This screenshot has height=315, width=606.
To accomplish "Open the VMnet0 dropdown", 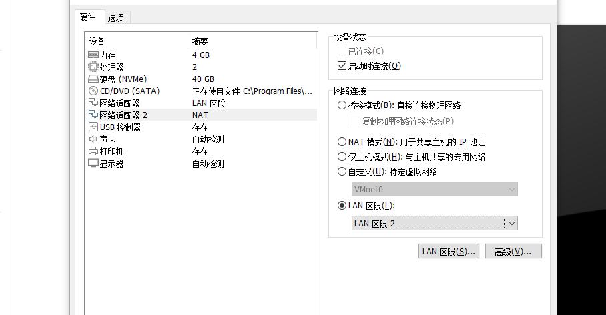I will pyautogui.click(x=434, y=189).
